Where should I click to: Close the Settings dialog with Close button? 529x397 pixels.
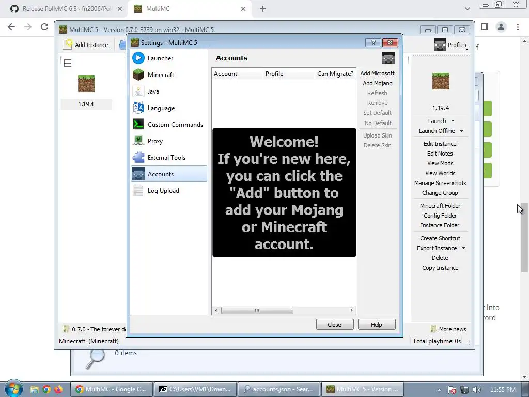335,325
